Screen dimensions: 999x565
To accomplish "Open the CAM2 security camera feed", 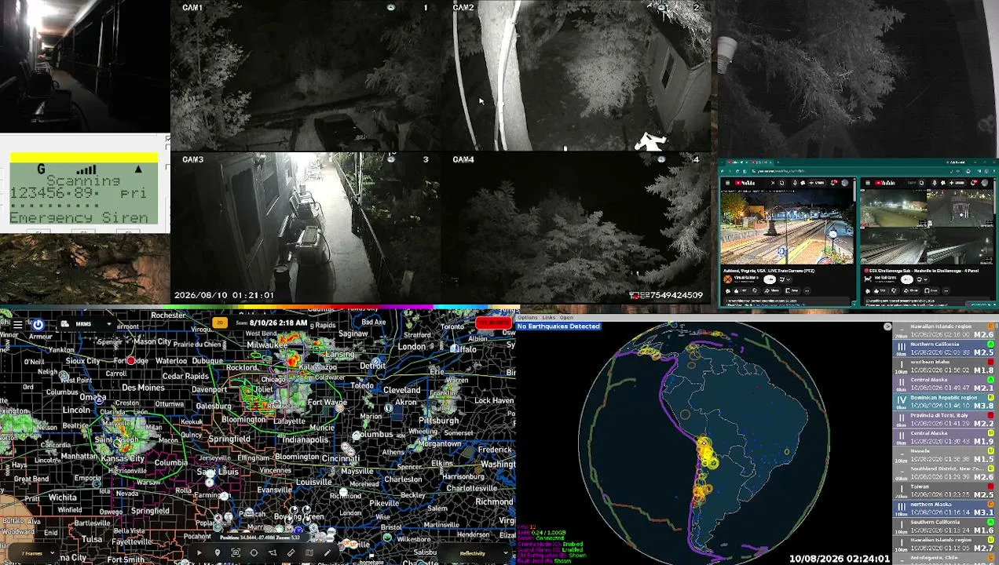I will pyautogui.click(x=577, y=76).
